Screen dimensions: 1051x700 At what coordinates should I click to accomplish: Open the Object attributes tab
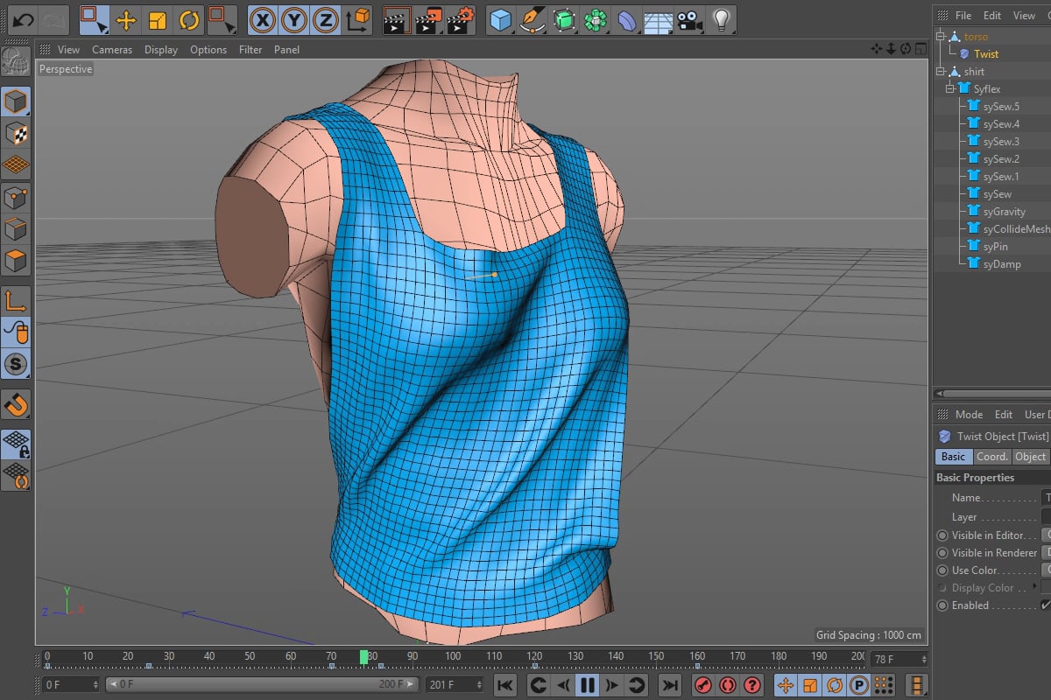pos(1030,457)
